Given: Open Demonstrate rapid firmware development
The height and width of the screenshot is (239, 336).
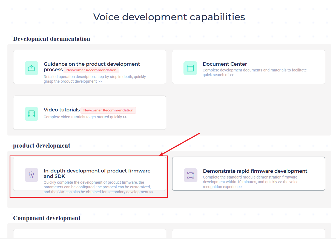Looking at the screenshot, I should point(255,171).
